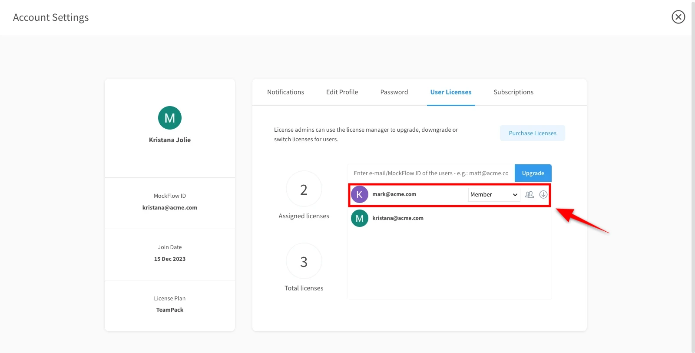Open the Member role dropdown

(494, 195)
